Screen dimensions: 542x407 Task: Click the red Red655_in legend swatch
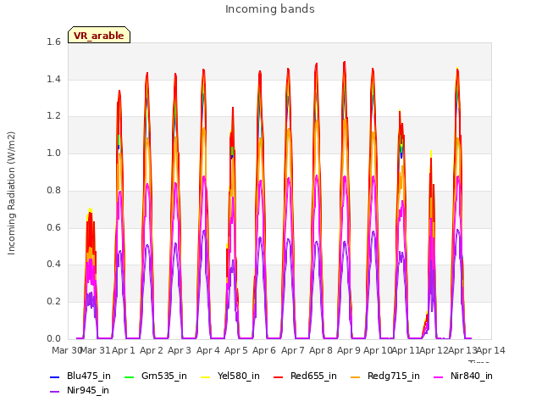(x=279, y=376)
